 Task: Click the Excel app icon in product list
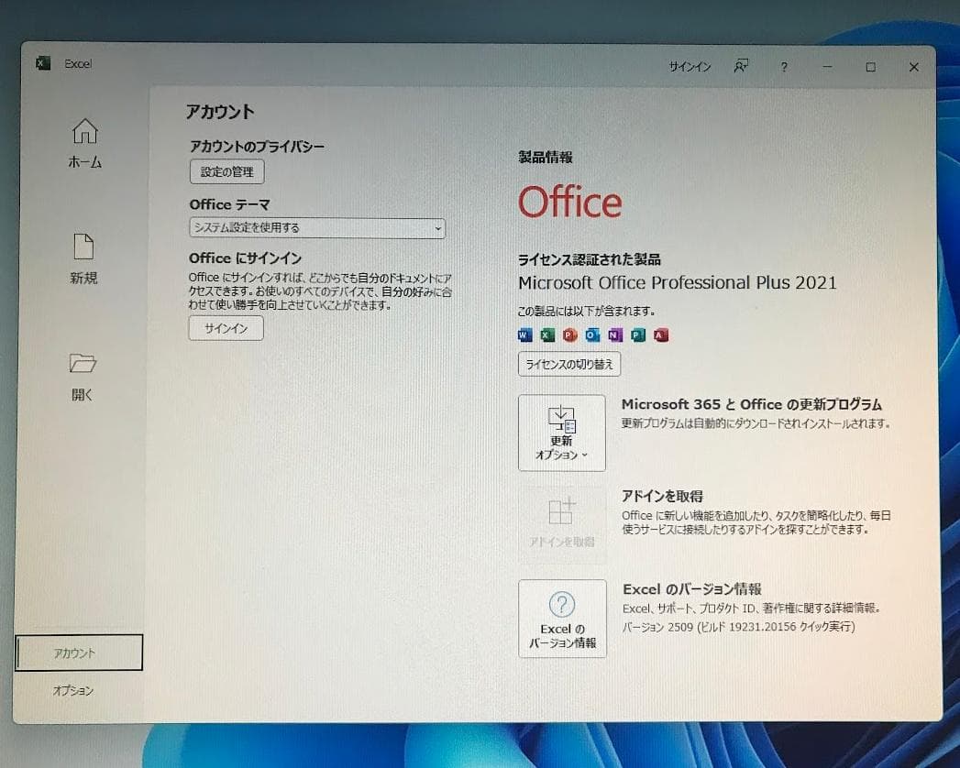[x=546, y=335]
